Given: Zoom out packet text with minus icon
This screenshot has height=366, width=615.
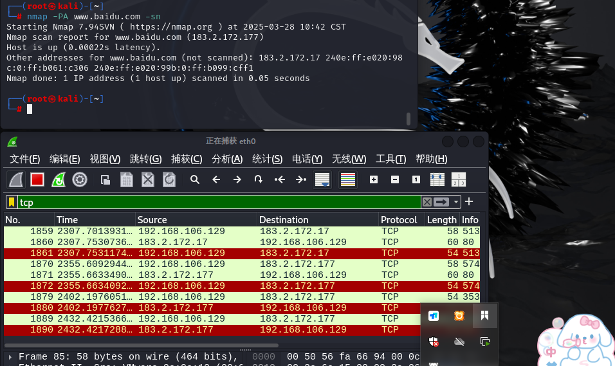Looking at the screenshot, I should click(395, 179).
